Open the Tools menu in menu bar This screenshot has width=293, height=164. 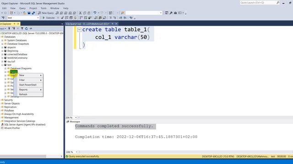(43, 8)
